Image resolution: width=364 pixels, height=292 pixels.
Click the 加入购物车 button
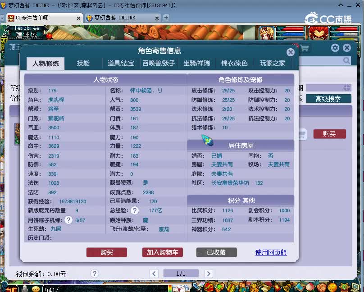coord(162,252)
